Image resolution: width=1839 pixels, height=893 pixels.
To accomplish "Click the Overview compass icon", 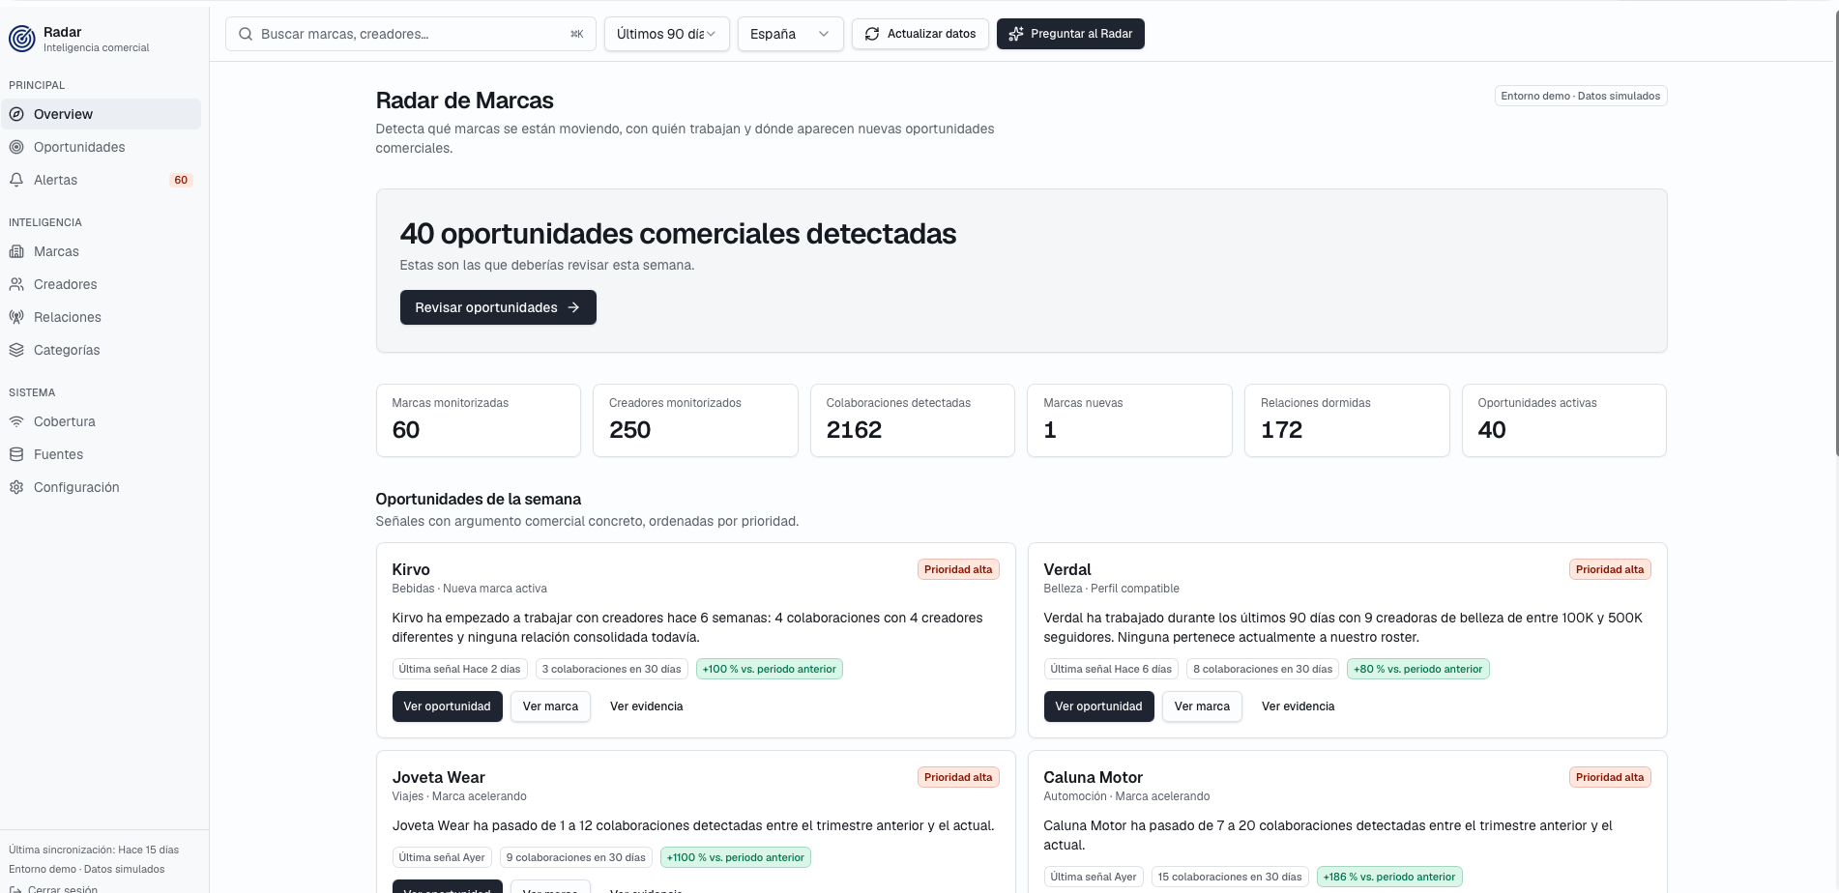I will 16,114.
